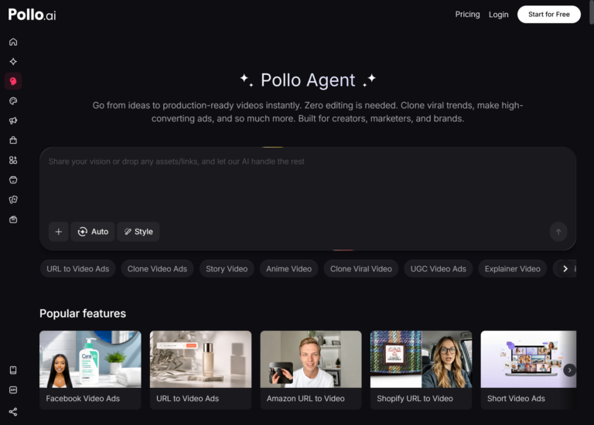The width and height of the screenshot is (594, 425).
Task: Open the URL to Video Ads card thumbnail
Action: [x=201, y=359]
